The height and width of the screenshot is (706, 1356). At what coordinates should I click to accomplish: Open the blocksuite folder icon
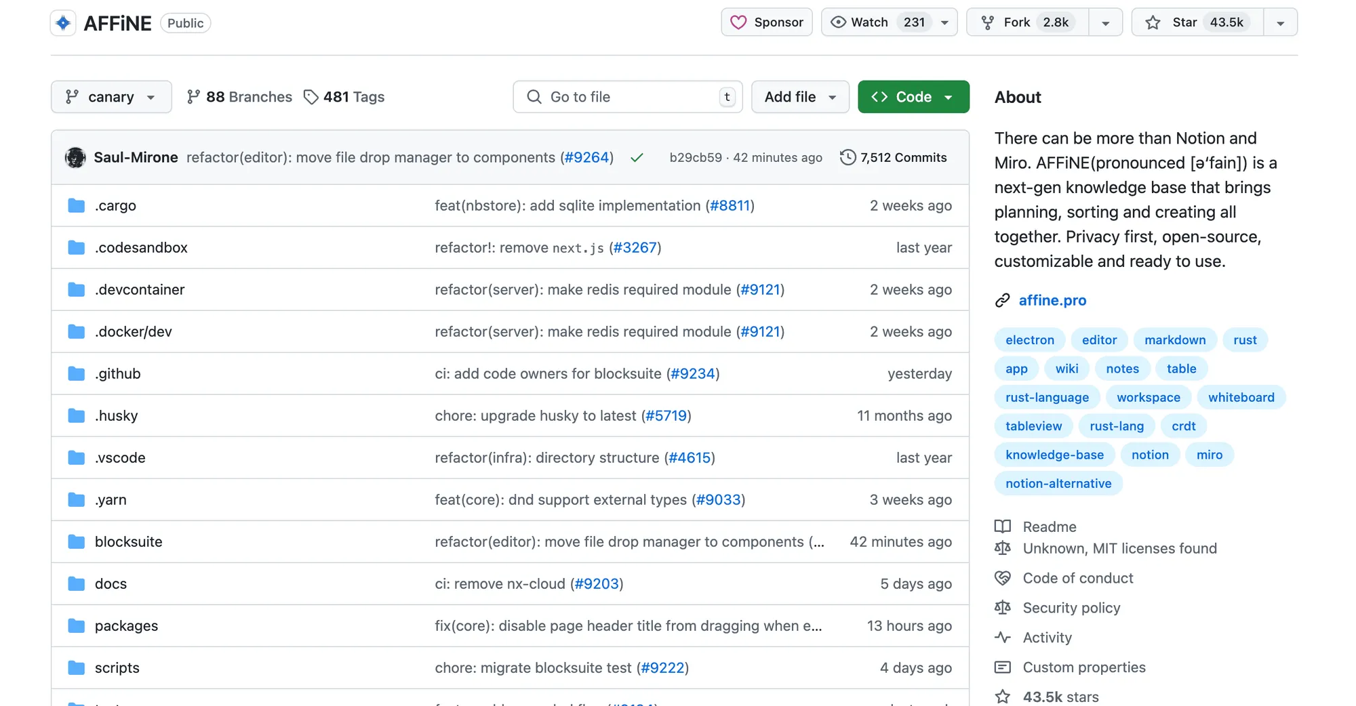[x=75, y=541]
